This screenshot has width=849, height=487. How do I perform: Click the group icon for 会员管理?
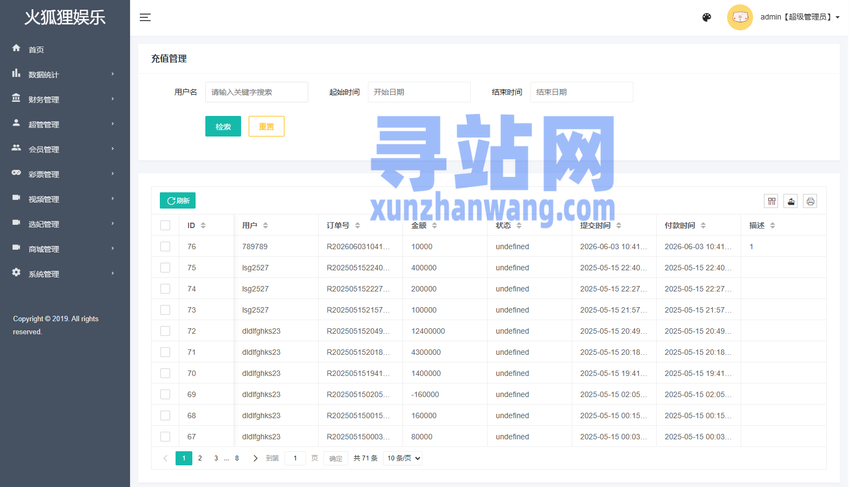(16, 148)
